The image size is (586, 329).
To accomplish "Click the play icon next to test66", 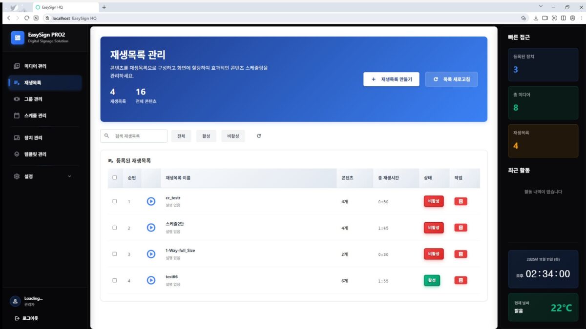I will tap(151, 280).
